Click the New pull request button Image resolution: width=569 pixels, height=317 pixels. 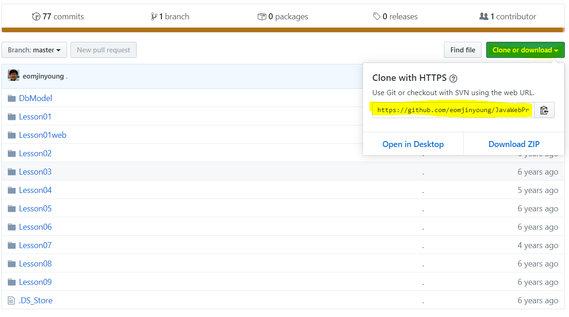103,50
